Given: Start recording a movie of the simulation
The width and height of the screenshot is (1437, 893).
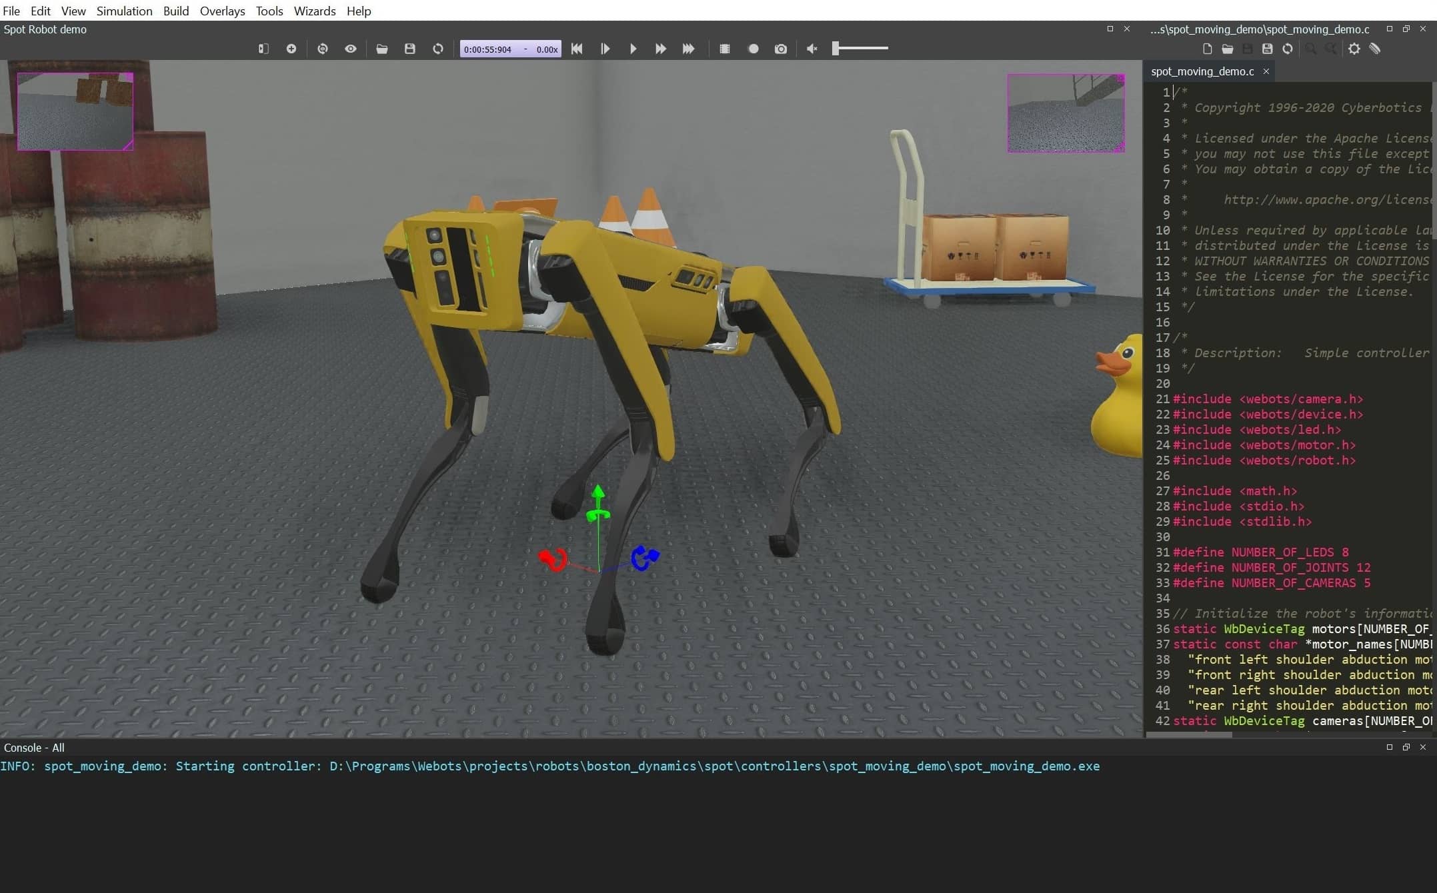Looking at the screenshot, I should pos(754,49).
